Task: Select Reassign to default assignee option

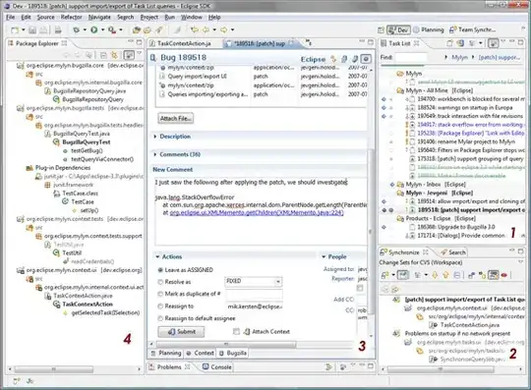Action: 197,318
